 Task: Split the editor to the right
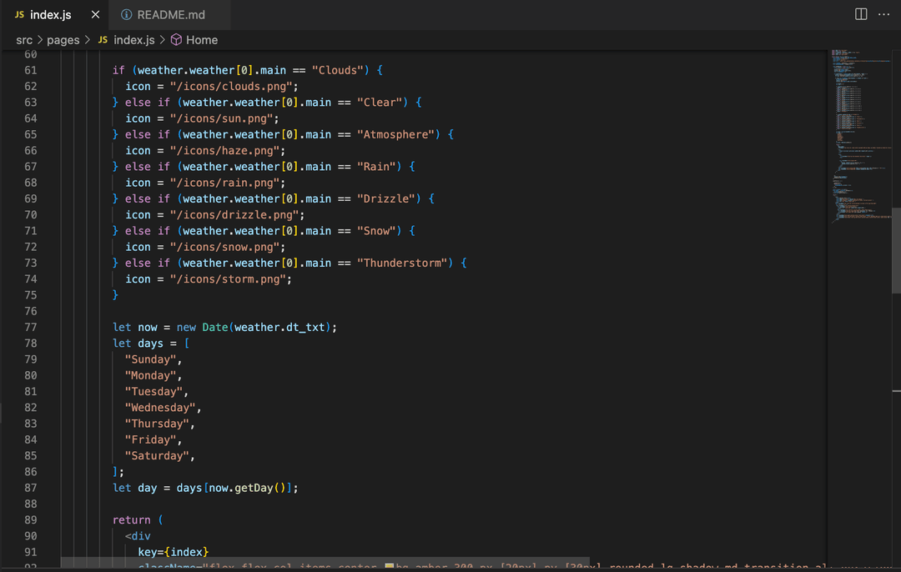coord(861,14)
